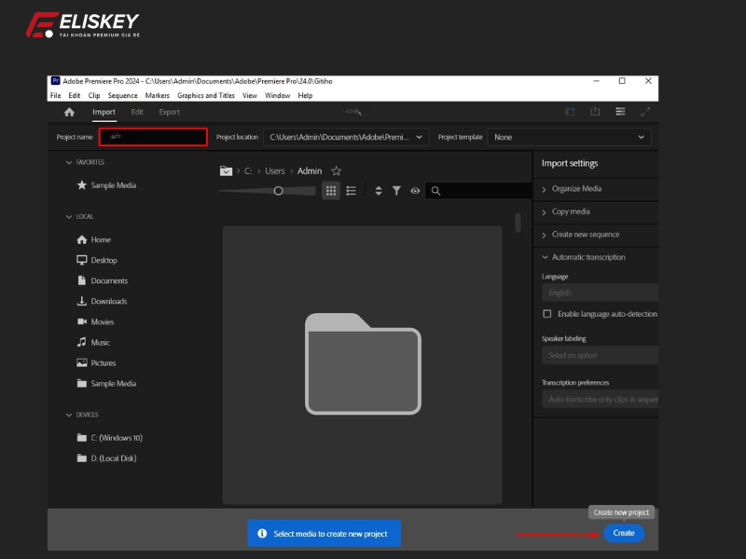Open the sort order control

coord(378,191)
